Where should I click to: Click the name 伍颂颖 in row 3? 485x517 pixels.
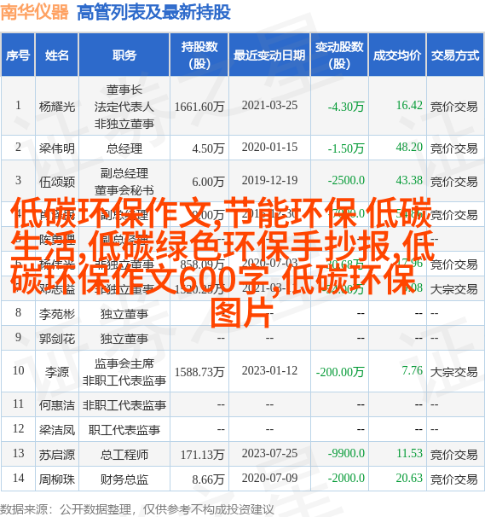tap(56, 182)
